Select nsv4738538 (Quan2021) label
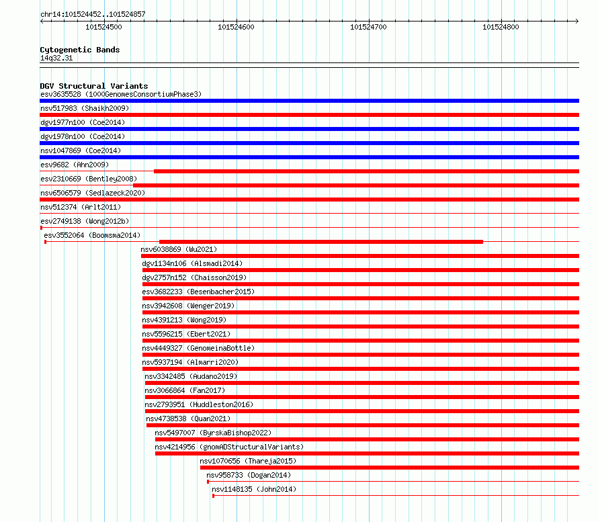The height and width of the screenshot is (522, 598). point(188,419)
